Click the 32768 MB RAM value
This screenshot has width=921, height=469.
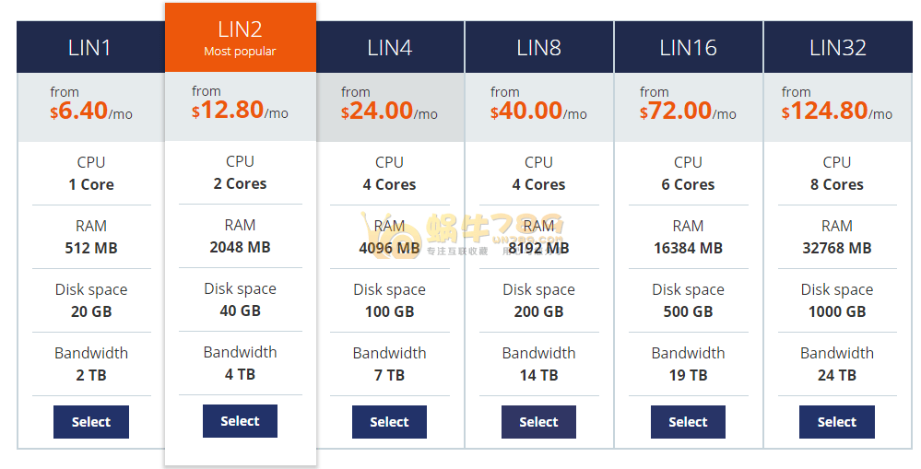[837, 248]
